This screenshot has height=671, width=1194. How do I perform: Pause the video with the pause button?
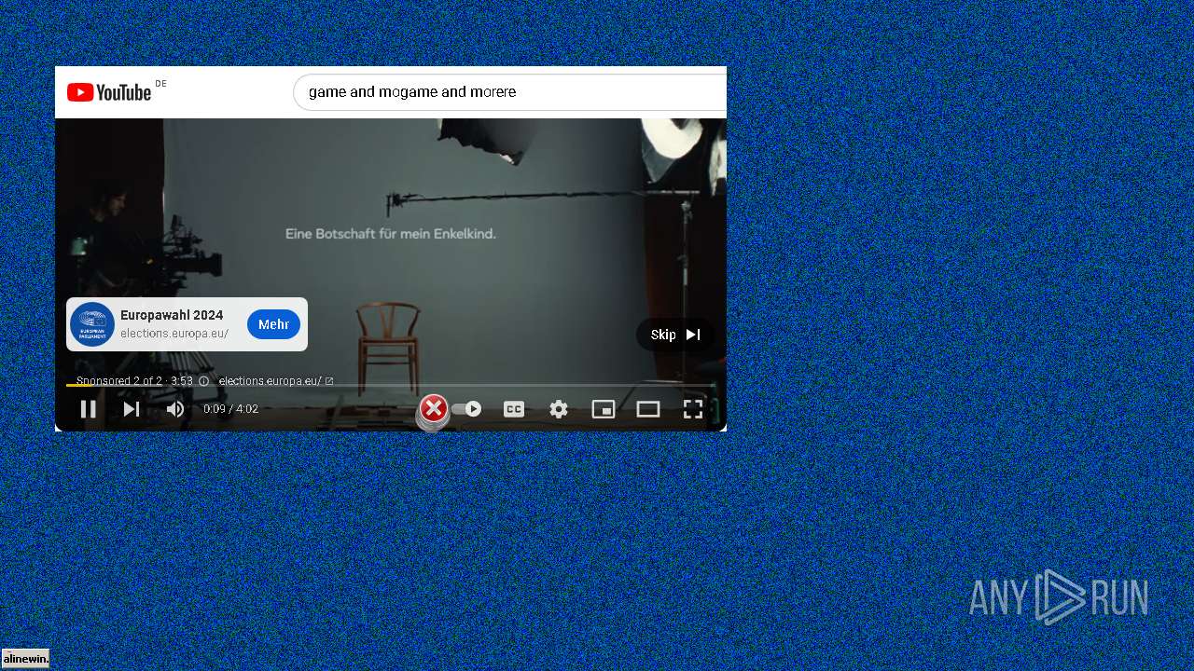coord(88,409)
